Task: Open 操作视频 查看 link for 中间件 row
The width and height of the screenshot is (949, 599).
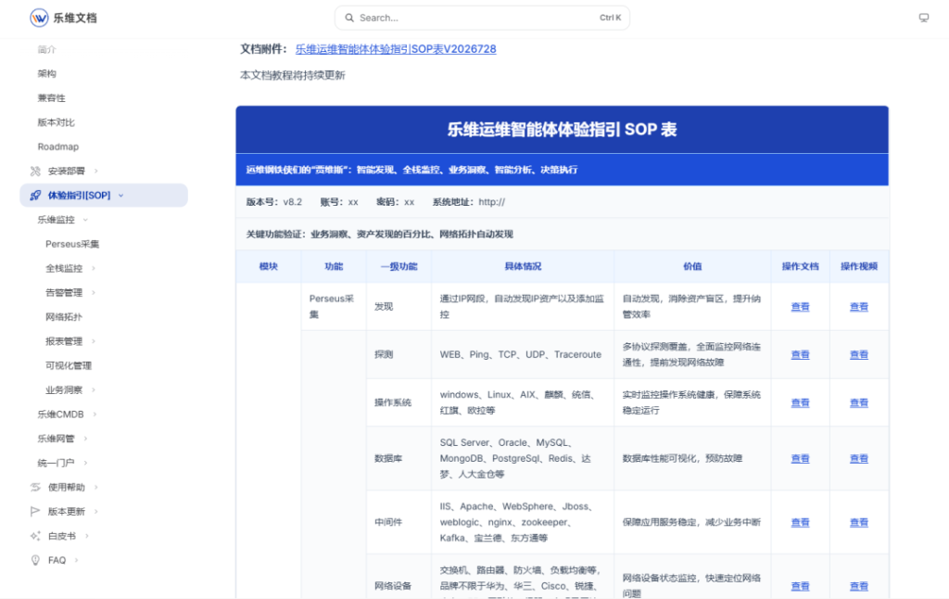Action: [859, 522]
